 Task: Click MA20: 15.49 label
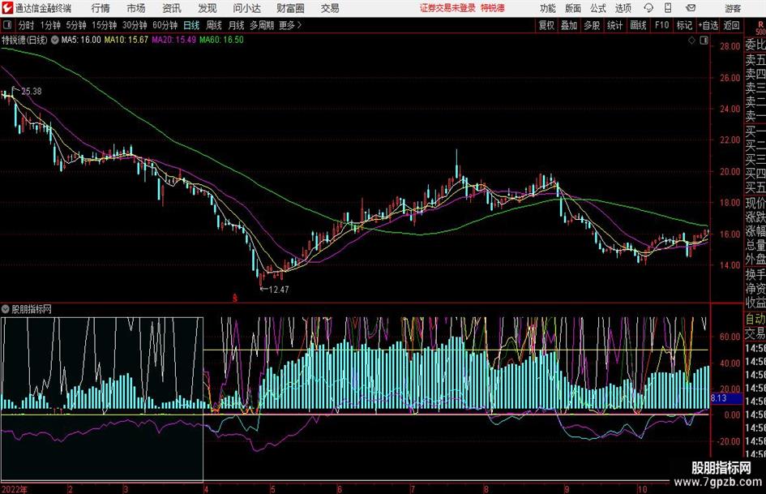click(x=174, y=40)
